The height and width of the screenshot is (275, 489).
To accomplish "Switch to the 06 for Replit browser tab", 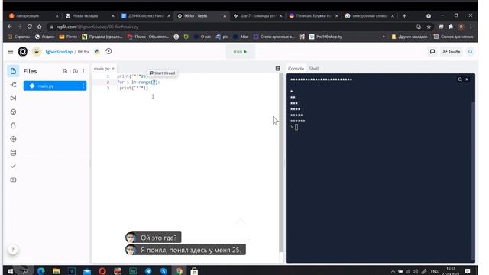I will point(202,15).
